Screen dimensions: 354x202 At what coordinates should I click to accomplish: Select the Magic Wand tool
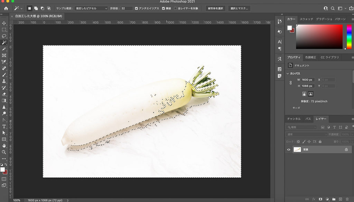[x=4, y=43]
